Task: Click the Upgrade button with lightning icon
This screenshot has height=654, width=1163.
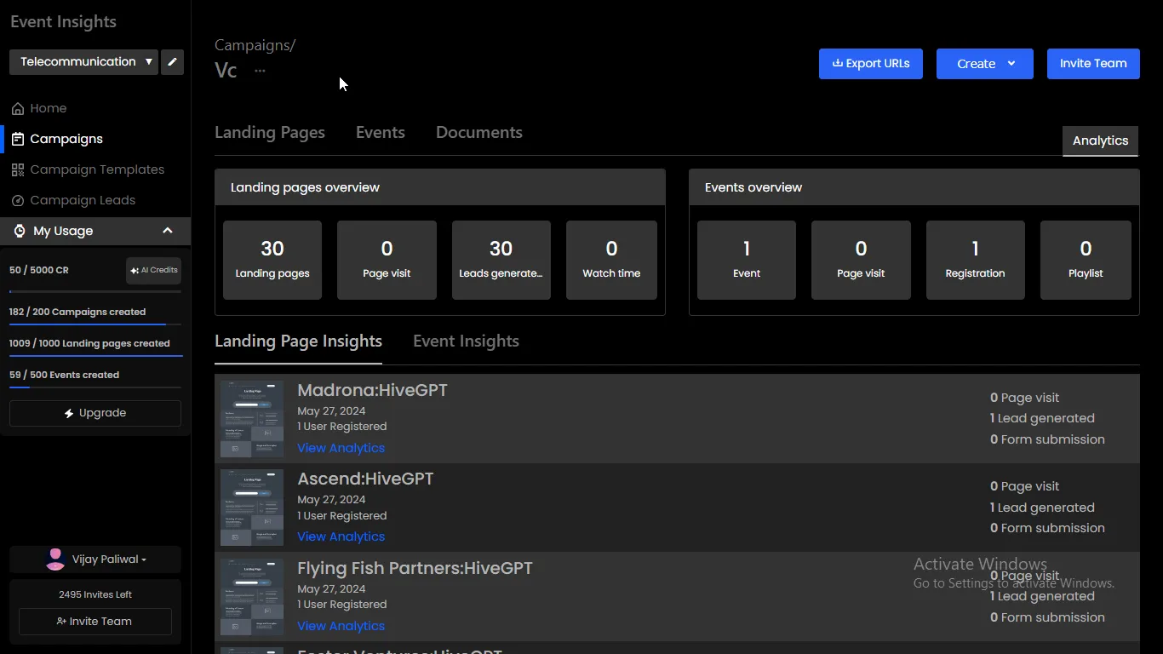Action: (95, 413)
